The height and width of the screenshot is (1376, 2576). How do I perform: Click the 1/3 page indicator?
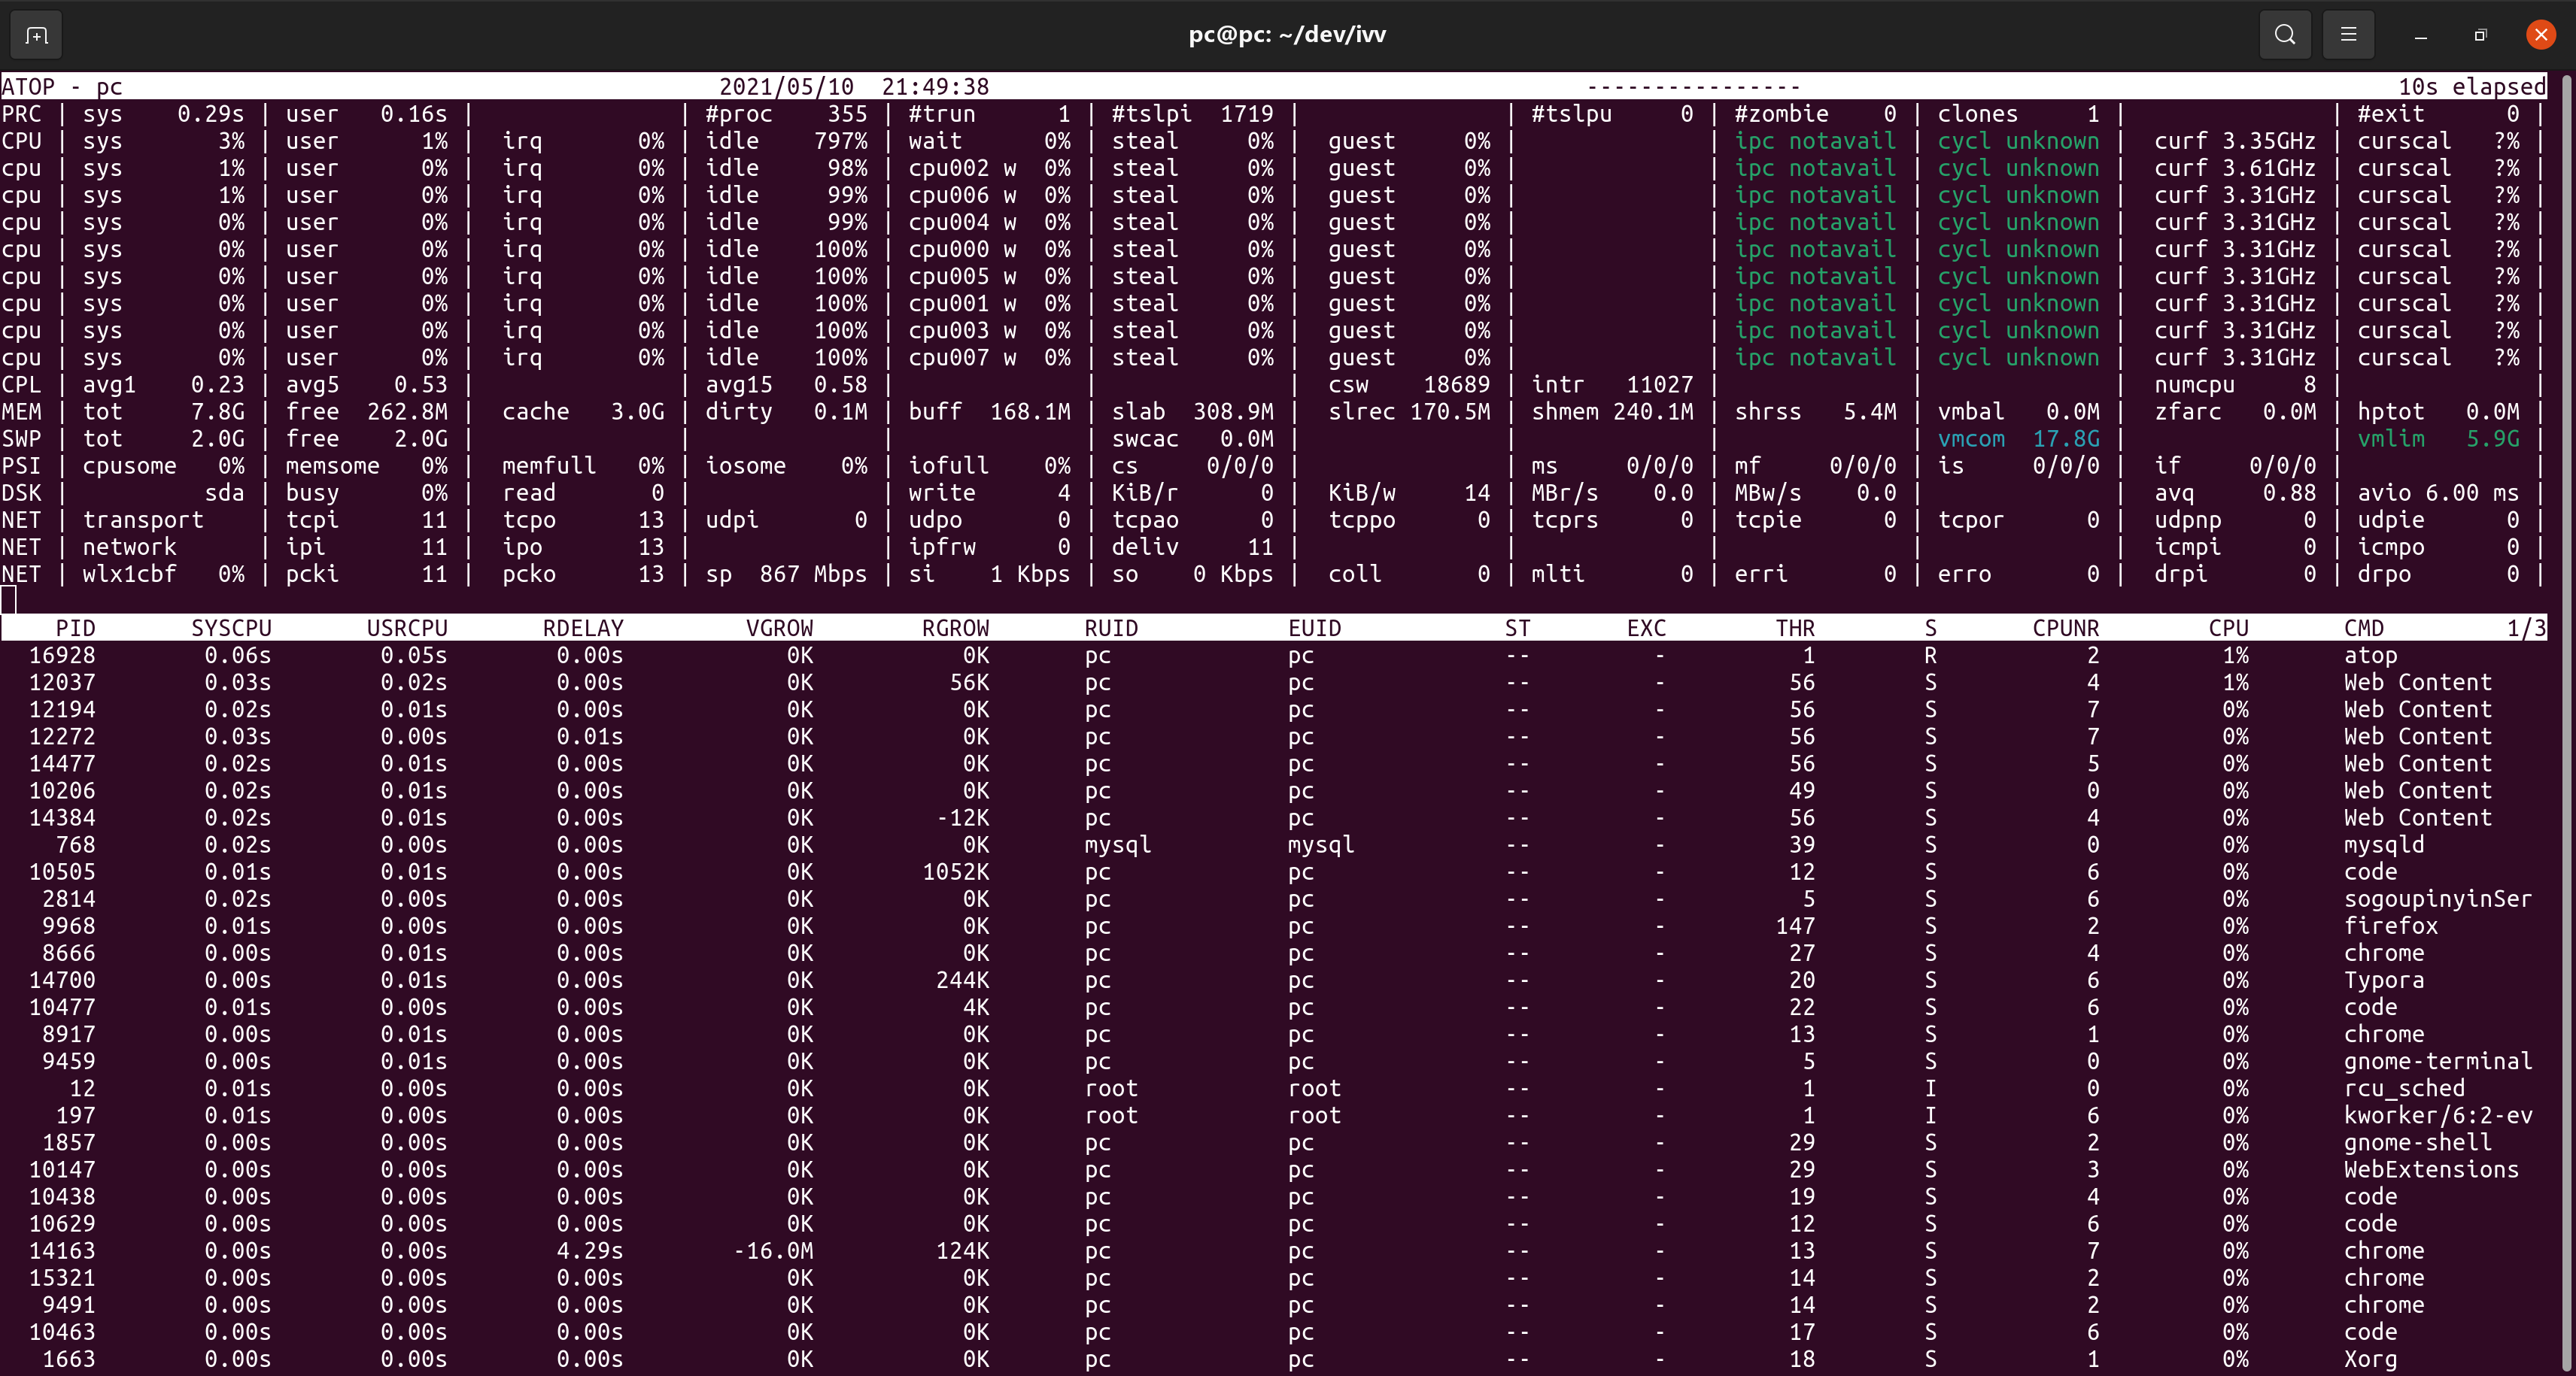(2526, 629)
